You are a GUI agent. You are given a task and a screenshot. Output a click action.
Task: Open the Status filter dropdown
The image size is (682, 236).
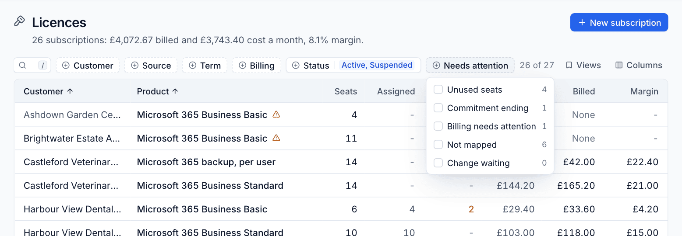(x=353, y=65)
